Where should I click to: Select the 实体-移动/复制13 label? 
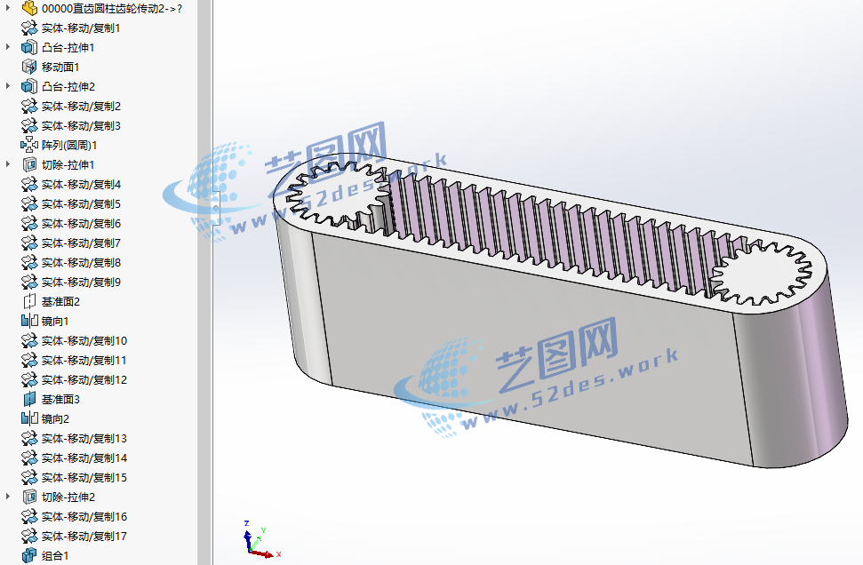(x=84, y=439)
